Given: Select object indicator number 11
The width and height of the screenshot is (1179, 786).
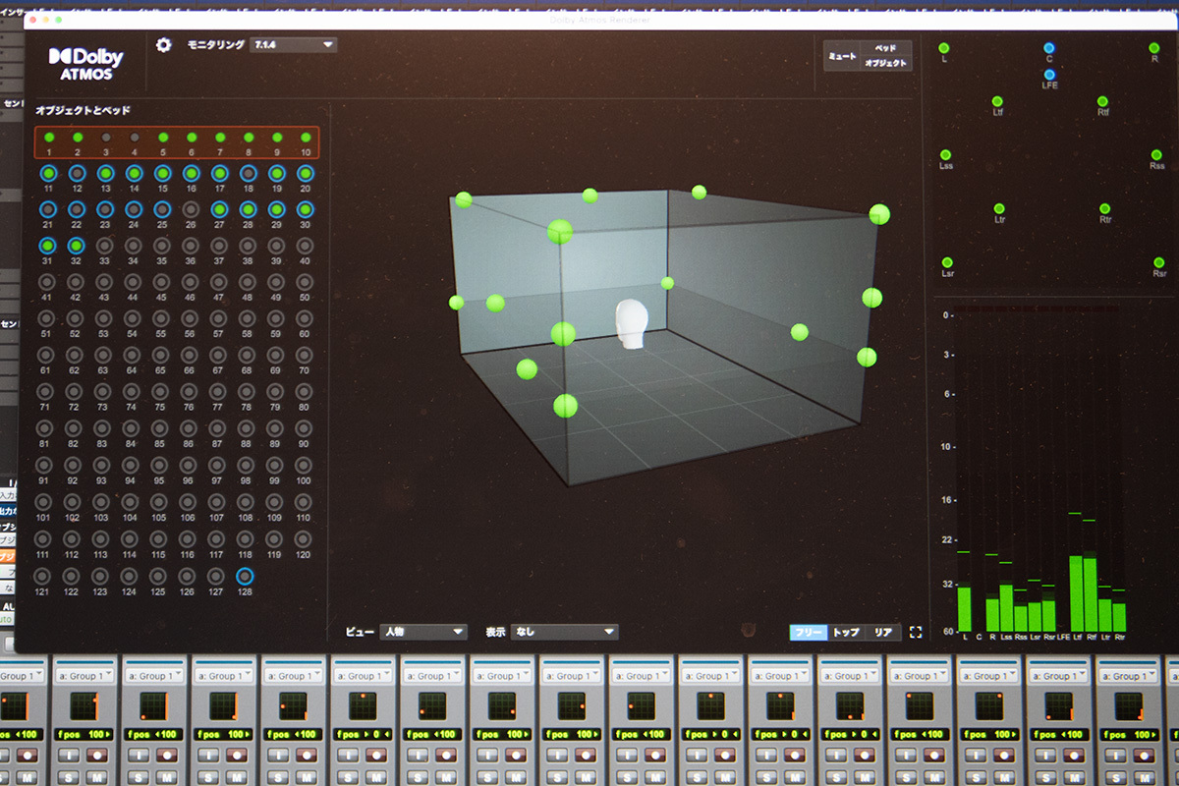Looking at the screenshot, I should point(48,174).
